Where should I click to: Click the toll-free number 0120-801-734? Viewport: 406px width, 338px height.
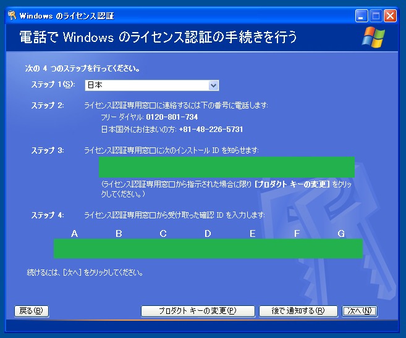coord(172,117)
